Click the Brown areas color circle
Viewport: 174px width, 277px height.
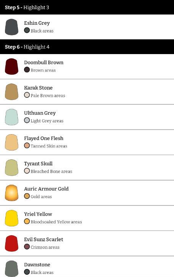click(x=27, y=70)
